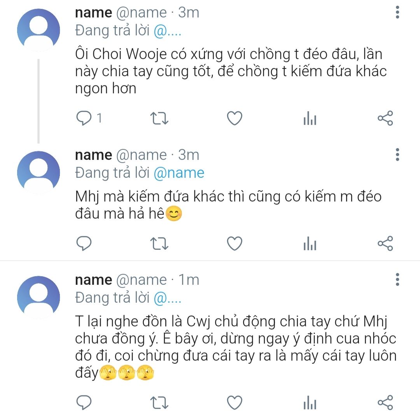Screen dimensions: 420x414
Task: Open the blue @name mention link
Action: tap(179, 173)
